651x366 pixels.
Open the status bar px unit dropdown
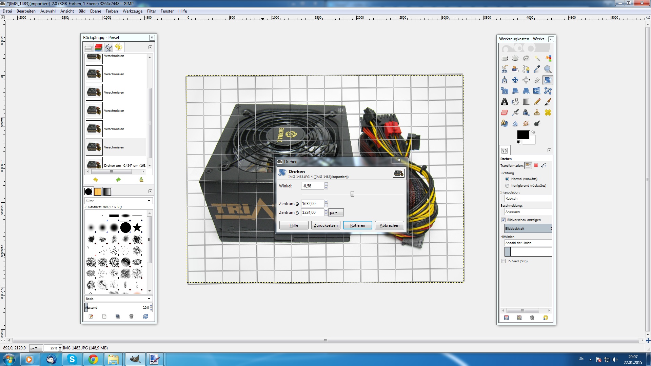click(x=36, y=348)
